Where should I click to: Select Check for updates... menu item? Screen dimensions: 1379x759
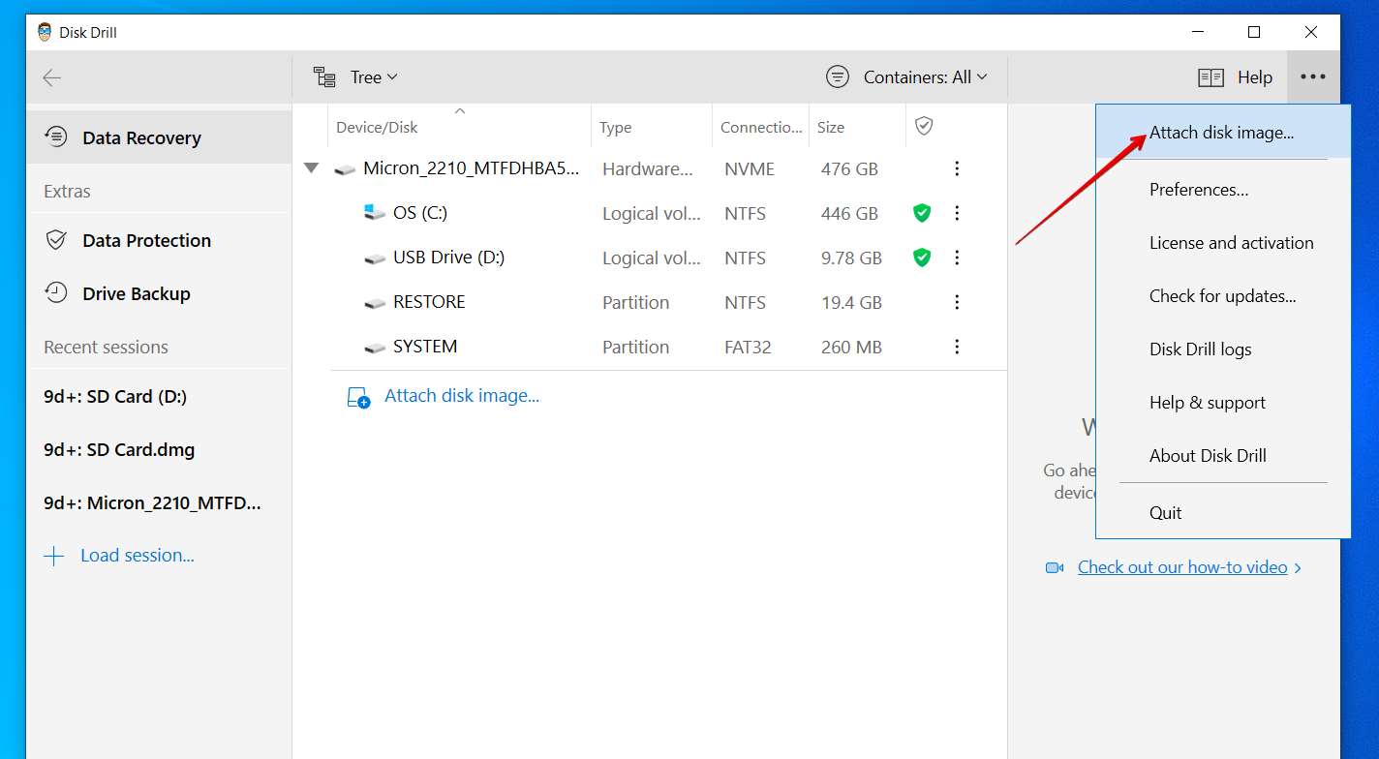1223,296
